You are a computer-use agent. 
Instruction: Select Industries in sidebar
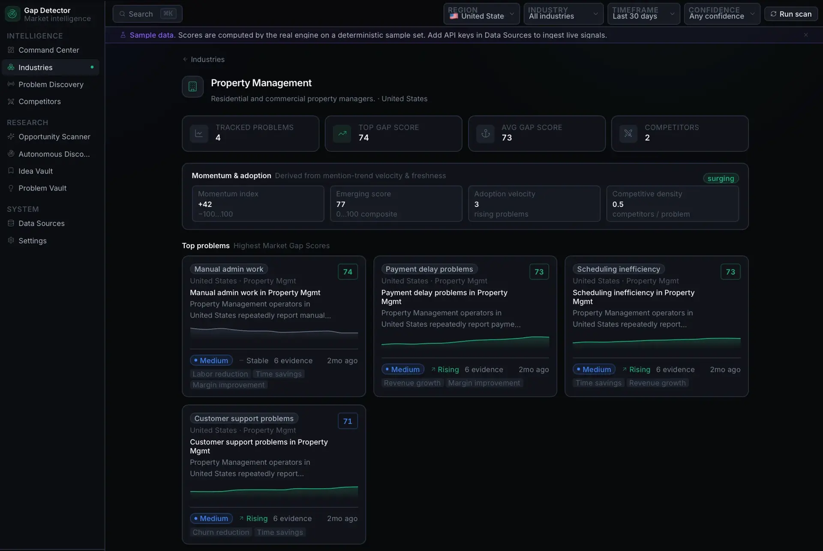pyautogui.click(x=51, y=67)
